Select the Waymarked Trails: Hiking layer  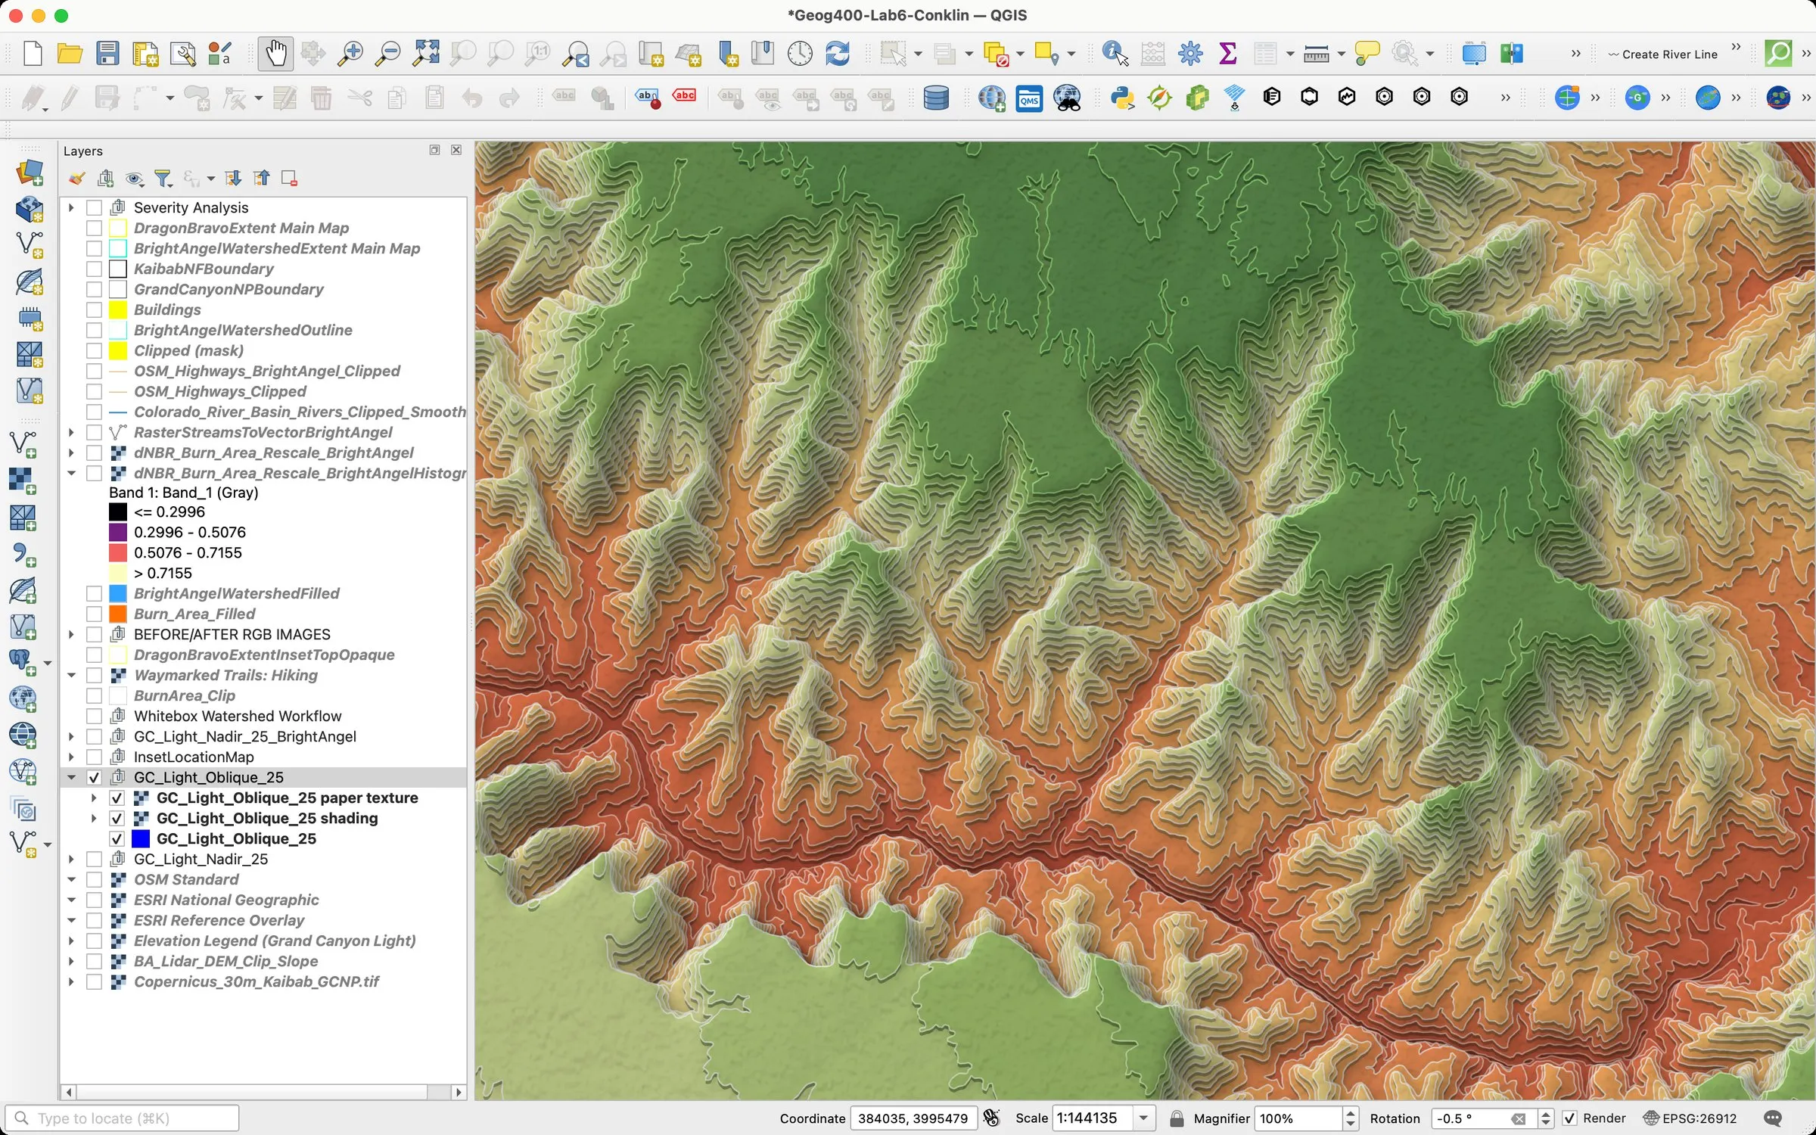click(x=225, y=675)
